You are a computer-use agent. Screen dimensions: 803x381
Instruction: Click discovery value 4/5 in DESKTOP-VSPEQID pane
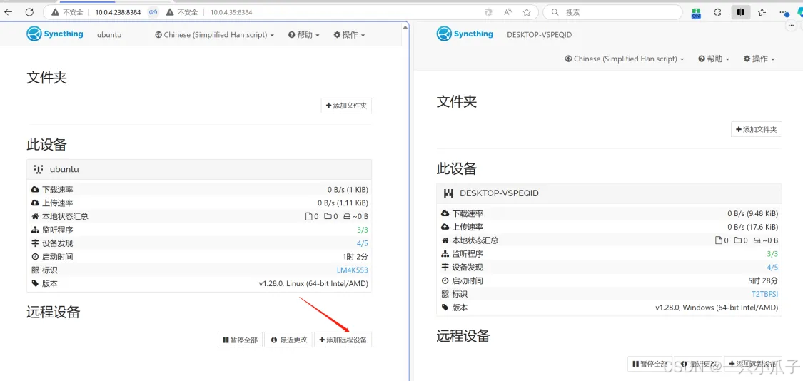click(772, 268)
